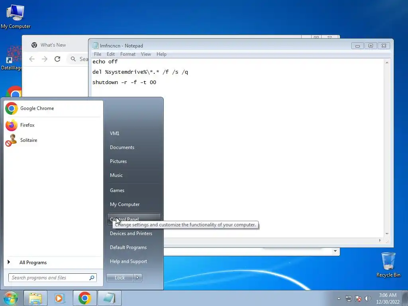The width and height of the screenshot is (408, 306).
Task: Click the Windows Start orb
Action: coord(10,298)
